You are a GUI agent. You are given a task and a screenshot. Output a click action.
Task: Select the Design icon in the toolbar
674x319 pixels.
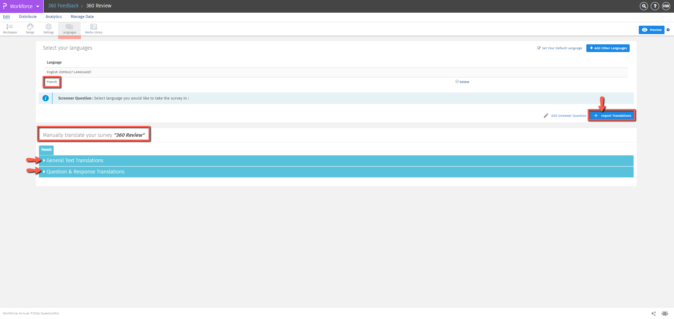[x=30, y=29]
